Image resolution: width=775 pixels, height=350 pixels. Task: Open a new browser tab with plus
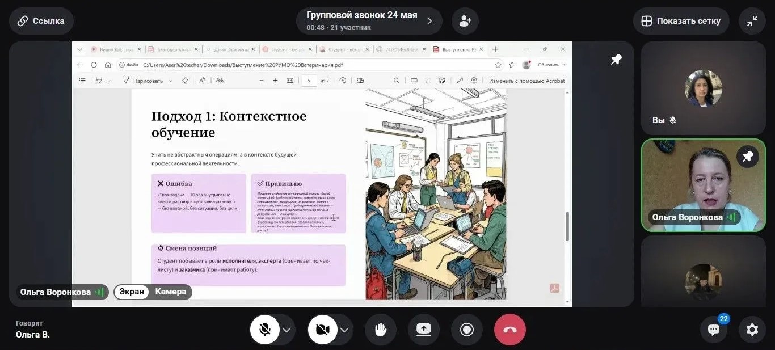click(495, 49)
